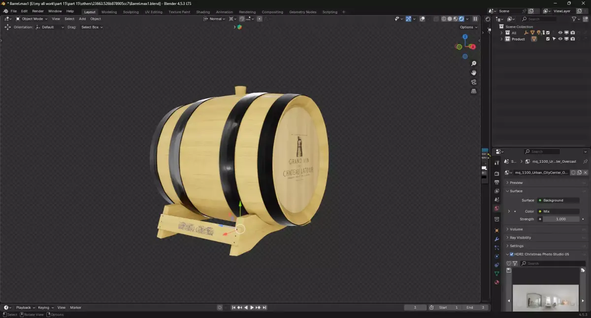Switch perspective/orthographic grid icon
The height and width of the screenshot is (318, 591).
(x=474, y=91)
